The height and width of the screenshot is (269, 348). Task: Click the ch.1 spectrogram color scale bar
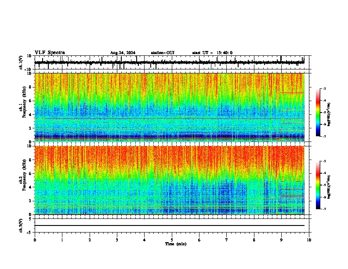[x=318, y=113]
